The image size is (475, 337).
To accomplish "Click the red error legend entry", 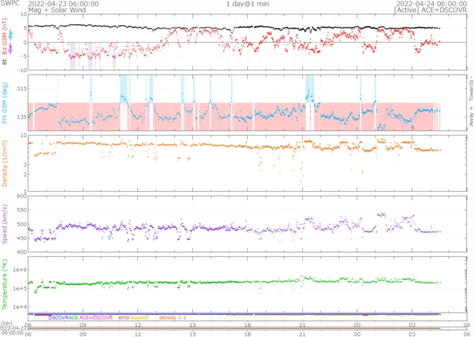I will pyautogui.click(x=124, y=317).
